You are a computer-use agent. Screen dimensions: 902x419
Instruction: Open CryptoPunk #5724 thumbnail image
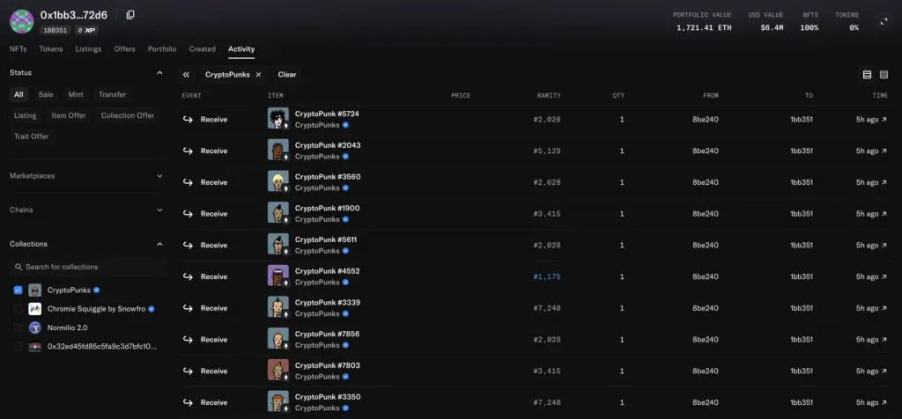[278, 119]
